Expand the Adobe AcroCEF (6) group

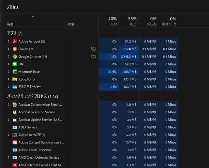[x=9, y=135]
